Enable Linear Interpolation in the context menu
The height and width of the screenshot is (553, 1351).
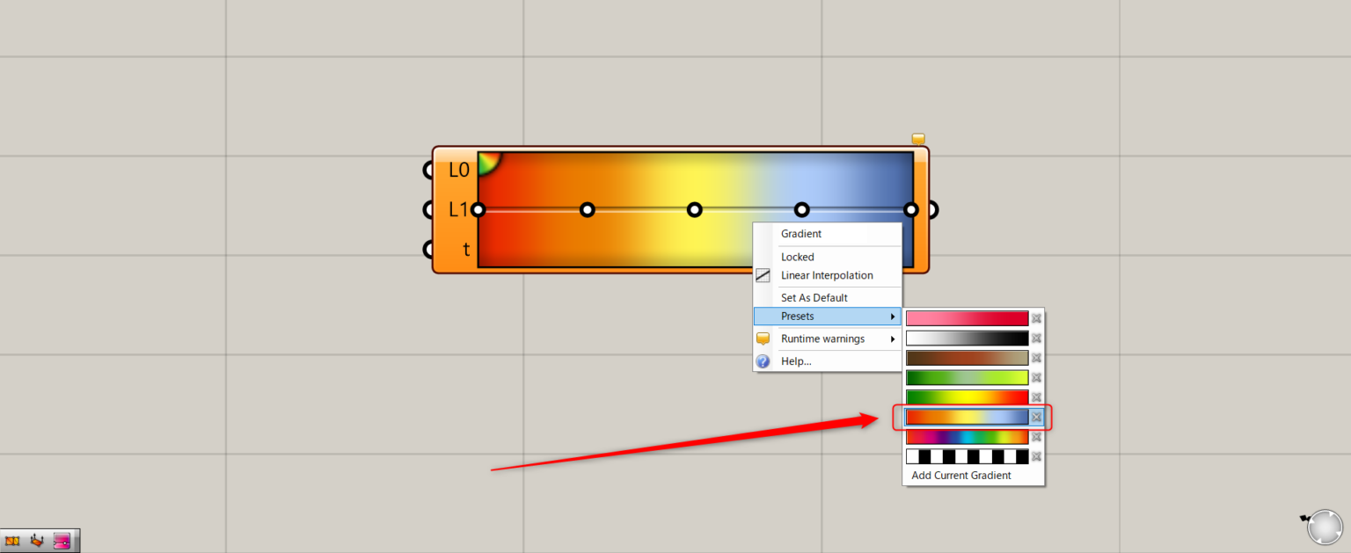tap(827, 275)
